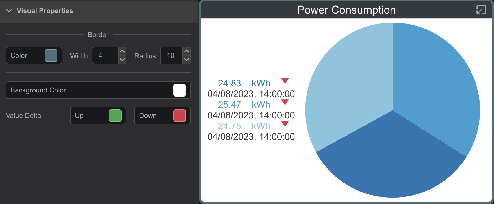Click the 24.75 value
Viewport: 494px width, 204px height.
pos(229,126)
